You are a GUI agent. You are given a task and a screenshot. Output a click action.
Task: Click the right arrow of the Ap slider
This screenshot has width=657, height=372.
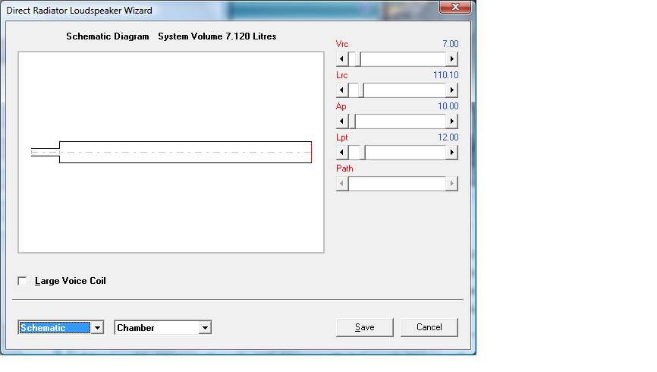click(x=451, y=121)
